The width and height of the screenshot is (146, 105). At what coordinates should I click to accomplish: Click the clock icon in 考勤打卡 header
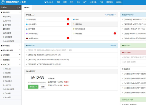(27, 71)
